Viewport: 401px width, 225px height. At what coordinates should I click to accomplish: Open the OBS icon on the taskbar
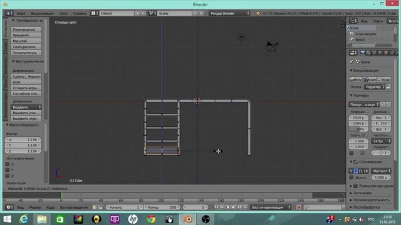(206, 219)
